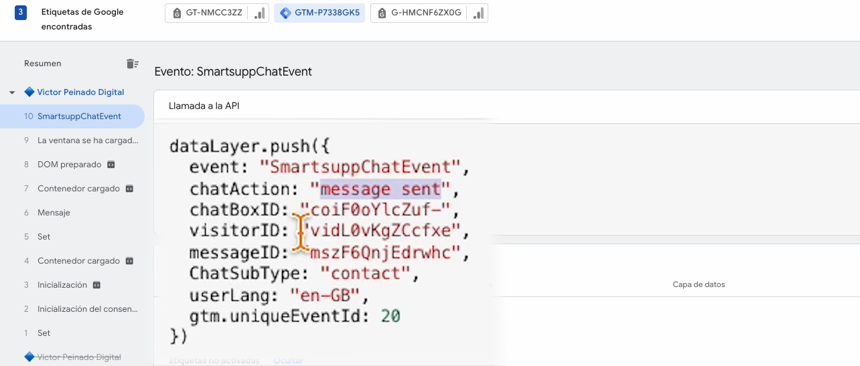Viewport: 860px width, 366px height.
Task: Select event 4 Contenedor cargado
Action: 72,261
